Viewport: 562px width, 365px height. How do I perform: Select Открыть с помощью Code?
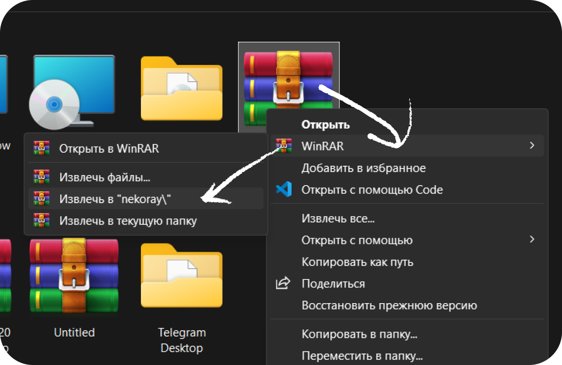372,190
